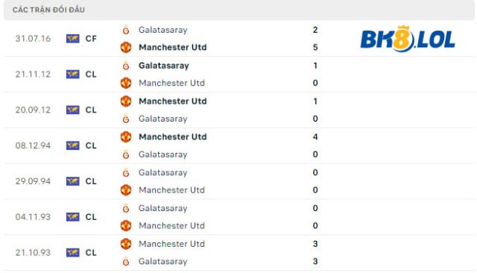
Task: Open Galatasaray link in 29.09.94 match
Action: (162, 172)
